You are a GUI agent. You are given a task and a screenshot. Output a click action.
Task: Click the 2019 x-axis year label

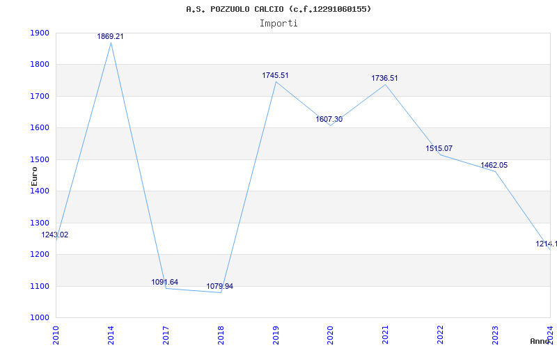click(x=276, y=335)
